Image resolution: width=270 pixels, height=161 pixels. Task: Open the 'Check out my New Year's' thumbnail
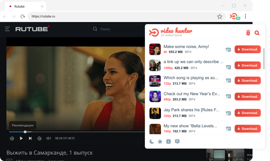(155, 96)
